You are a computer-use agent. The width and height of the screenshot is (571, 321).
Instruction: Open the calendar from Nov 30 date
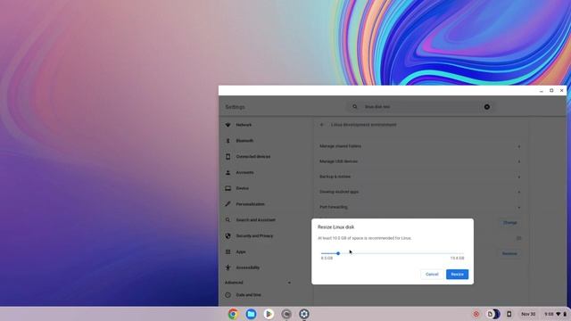[x=528, y=314]
